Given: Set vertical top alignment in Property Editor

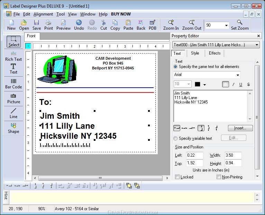Looking at the screenshot, I should 201,128.
